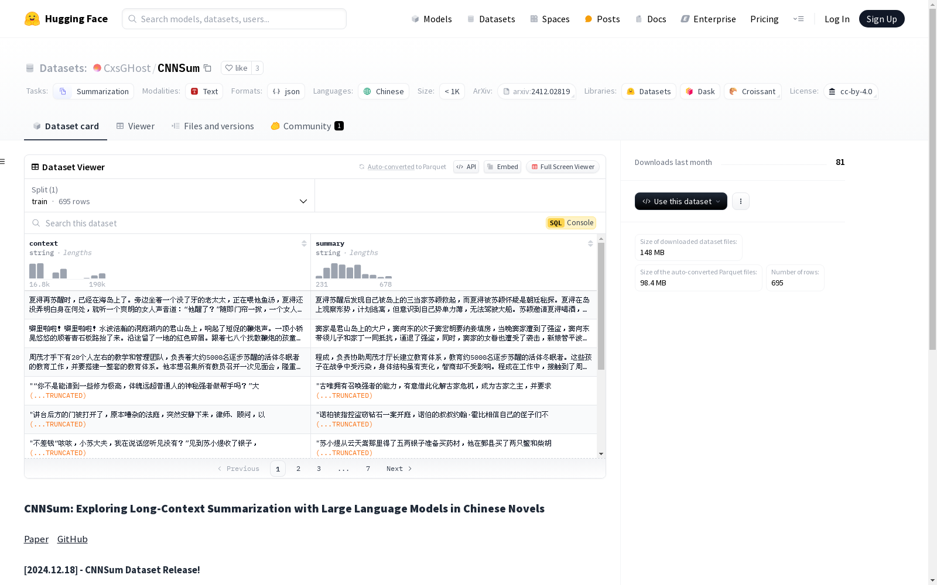Click the Dask library tag
The width and height of the screenshot is (937, 585).
700,91
